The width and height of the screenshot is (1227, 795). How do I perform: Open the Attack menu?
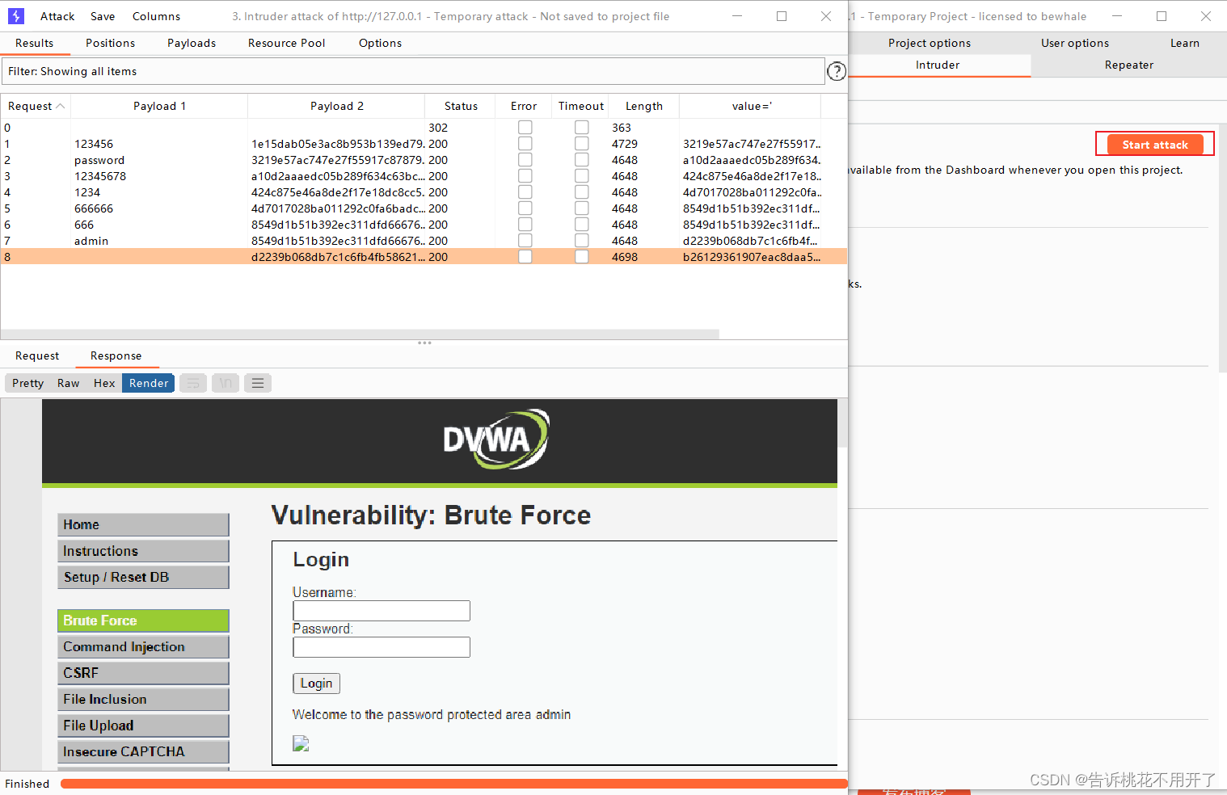(x=57, y=16)
